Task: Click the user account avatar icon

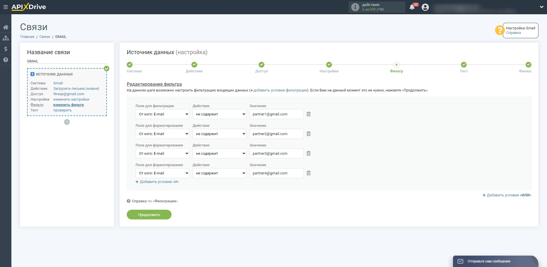Action: point(425,7)
